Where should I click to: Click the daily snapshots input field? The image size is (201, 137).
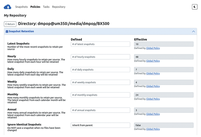click(100, 70)
